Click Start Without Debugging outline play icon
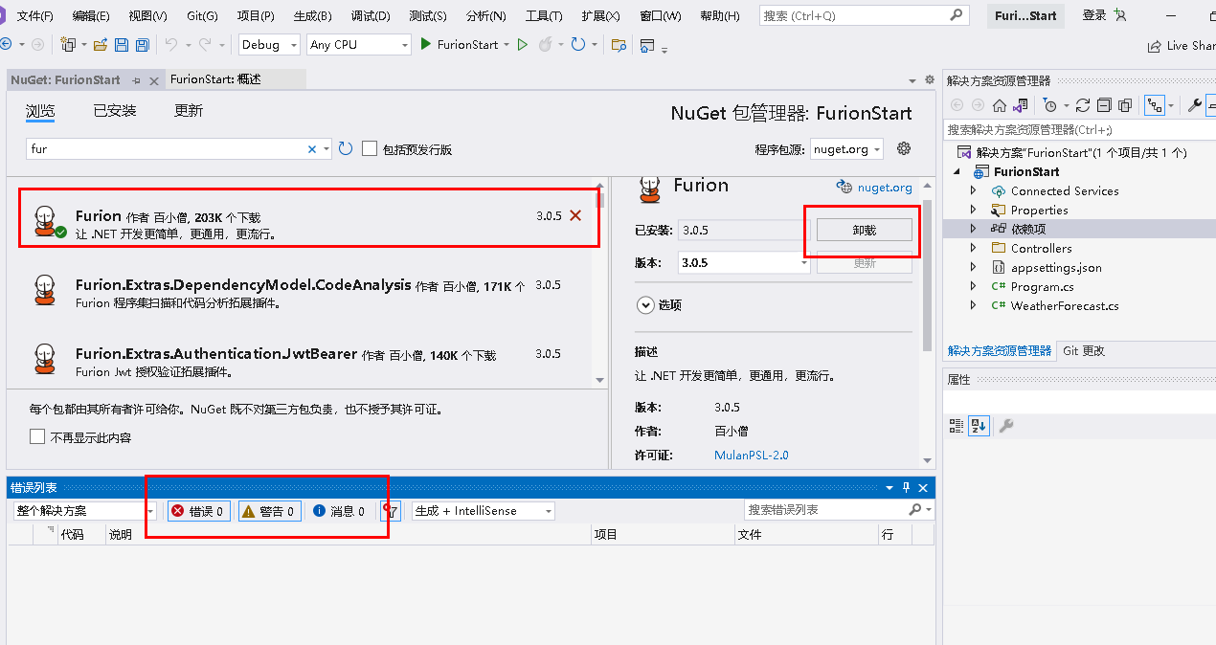 [x=522, y=45]
